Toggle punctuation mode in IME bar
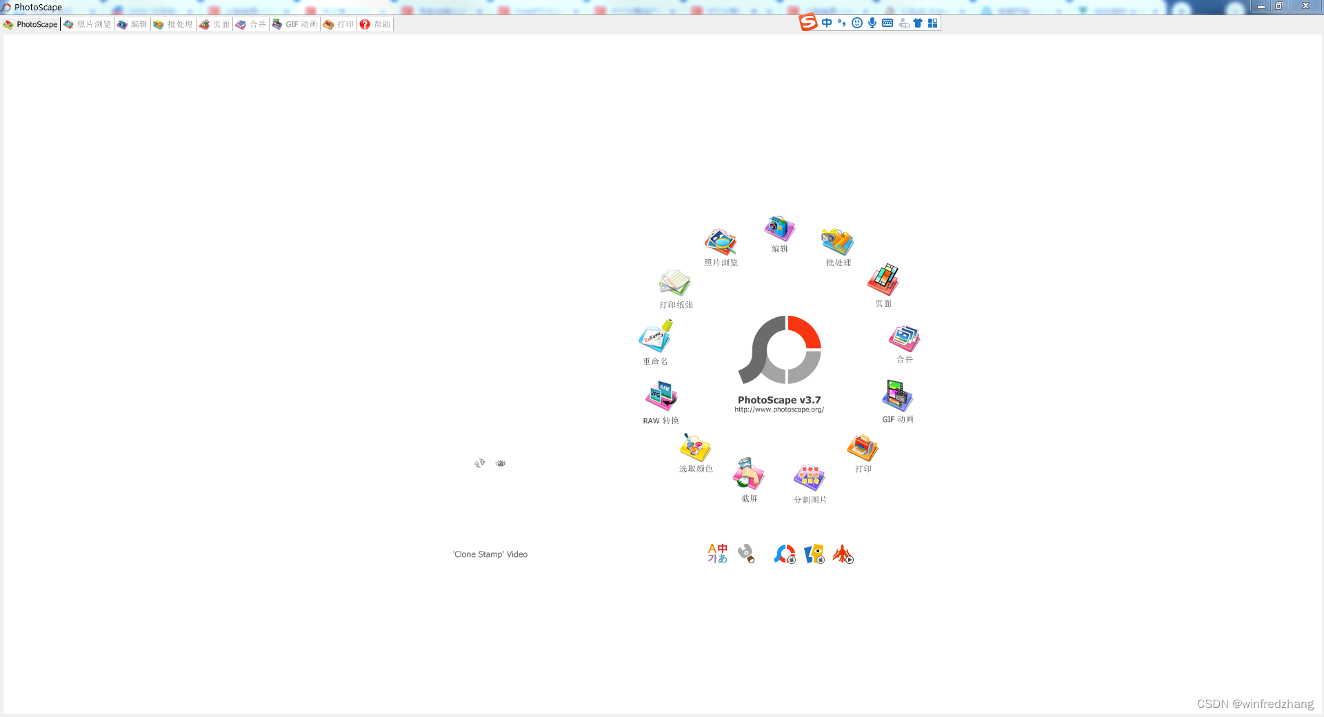Viewport: 1324px width, 717px height. point(841,23)
